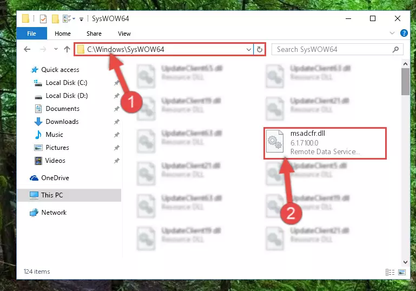Screen dimensions: 416x291
Task: Open the File menu
Action: [x=31, y=34]
